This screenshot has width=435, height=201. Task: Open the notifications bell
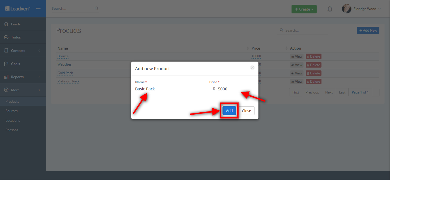330,9
